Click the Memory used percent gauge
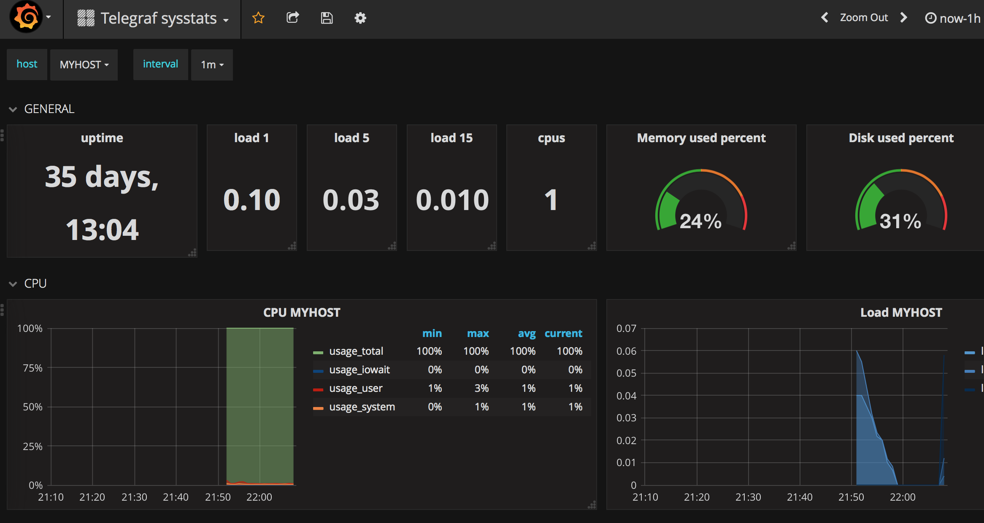 tap(701, 198)
